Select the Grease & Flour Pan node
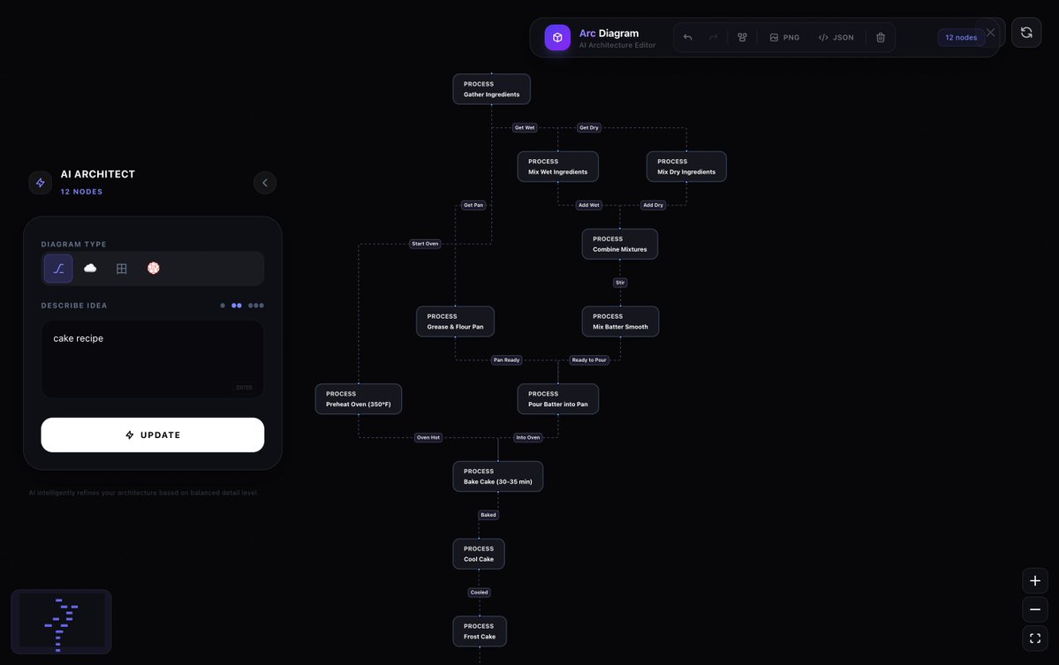This screenshot has height=665, width=1059. [455, 321]
